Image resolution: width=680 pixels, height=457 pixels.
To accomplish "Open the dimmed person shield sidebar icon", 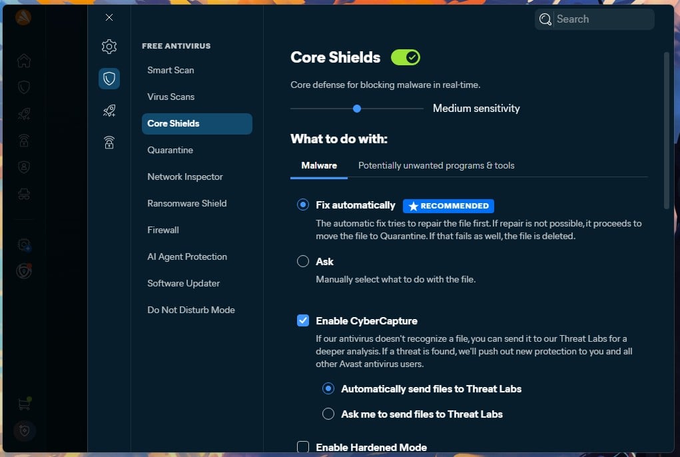I will pyautogui.click(x=24, y=167).
